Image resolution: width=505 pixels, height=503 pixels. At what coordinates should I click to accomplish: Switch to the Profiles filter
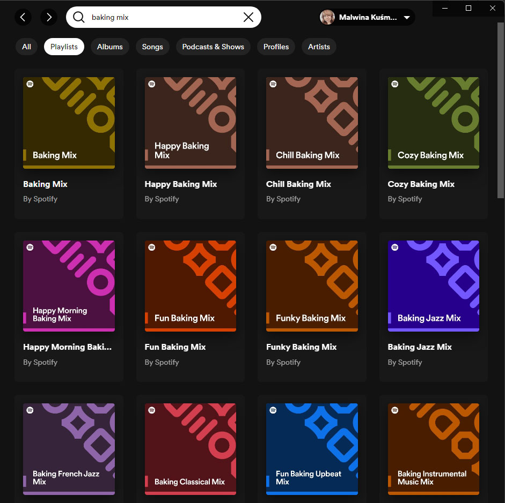pyautogui.click(x=276, y=47)
